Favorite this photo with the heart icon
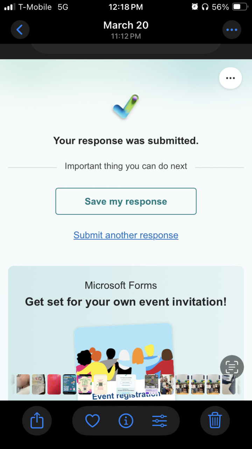The image size is (252, 449). (92, 421)
